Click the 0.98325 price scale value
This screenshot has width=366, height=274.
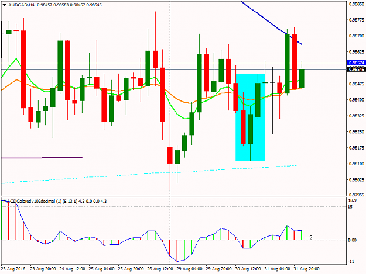pyautogui.click(x=357, y=116)
